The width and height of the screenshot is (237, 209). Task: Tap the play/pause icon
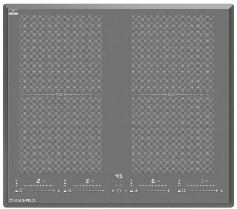click(113, 191)
